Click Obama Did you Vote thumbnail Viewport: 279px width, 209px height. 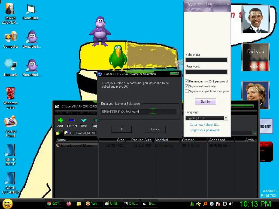coord(256,19)
